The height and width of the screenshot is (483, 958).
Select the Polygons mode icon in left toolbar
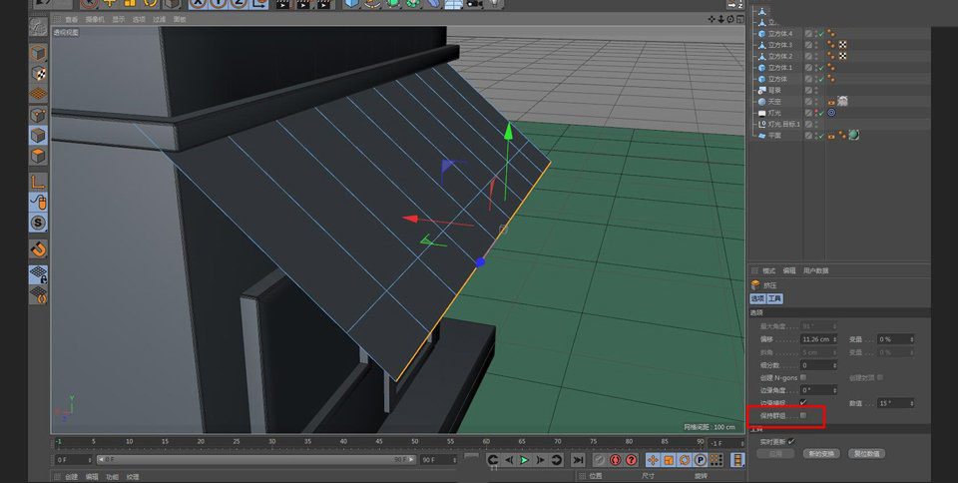(x=37, y=156)
